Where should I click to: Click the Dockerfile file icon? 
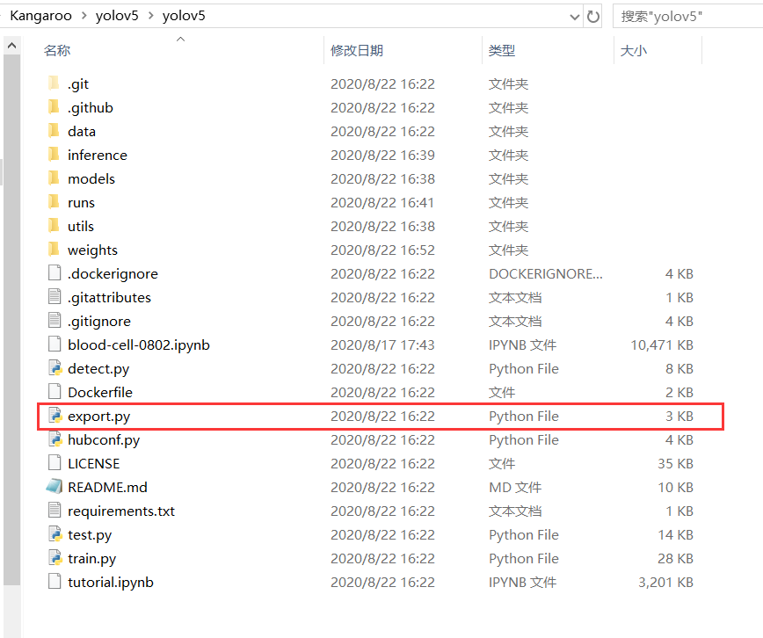click(x=54, y=392)
